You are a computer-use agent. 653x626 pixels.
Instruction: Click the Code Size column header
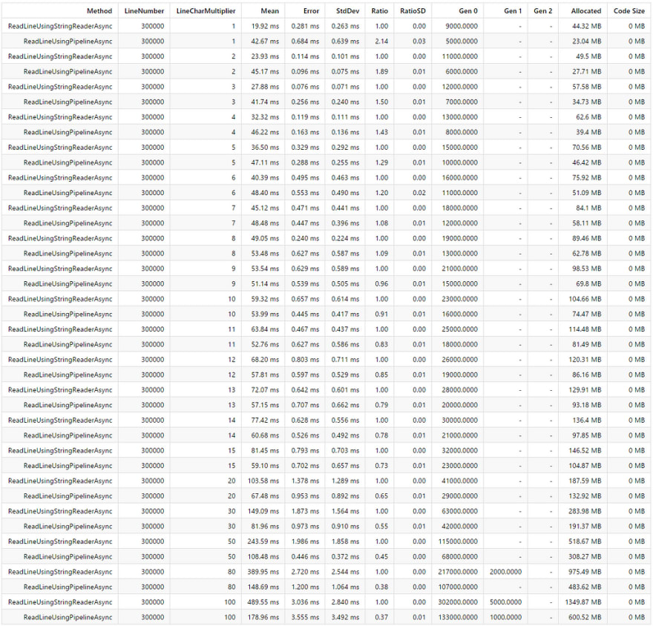tap(629, 11)
